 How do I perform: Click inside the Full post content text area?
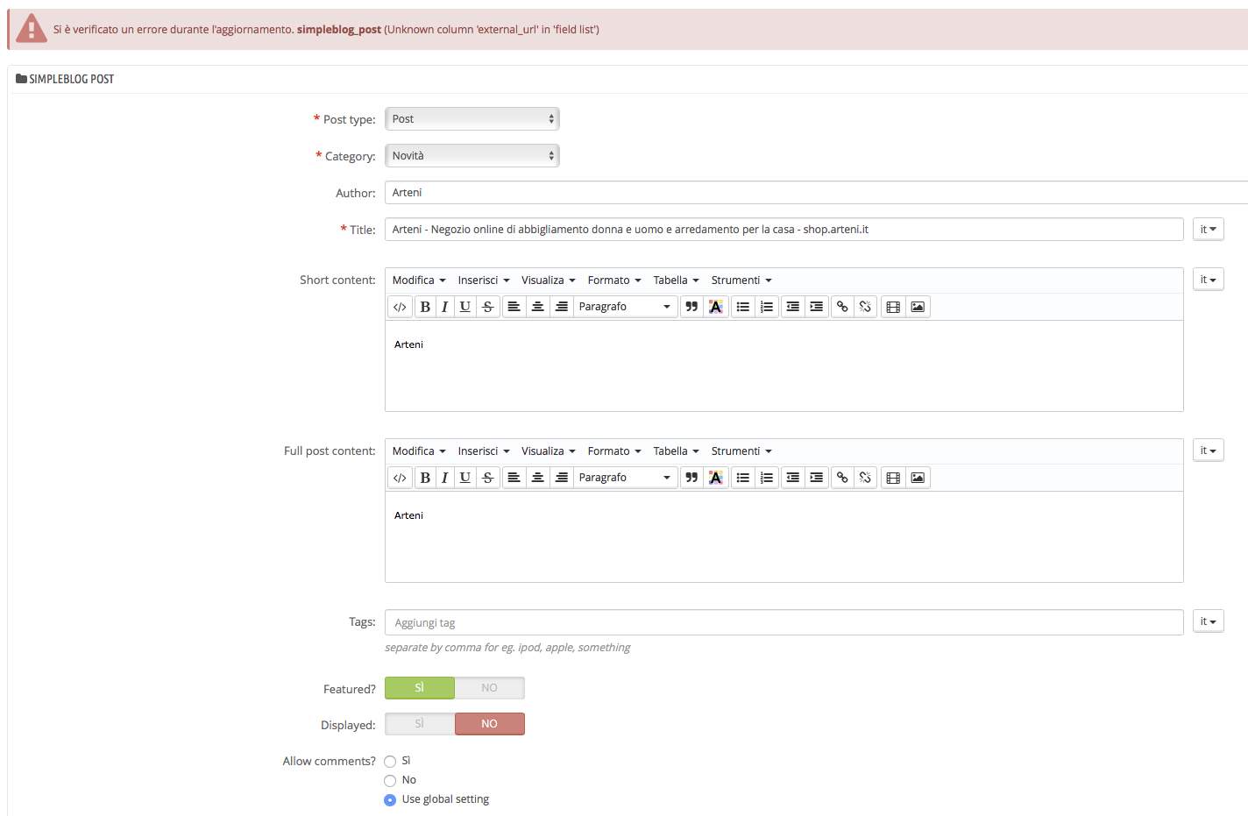click(x=784, y=537)
